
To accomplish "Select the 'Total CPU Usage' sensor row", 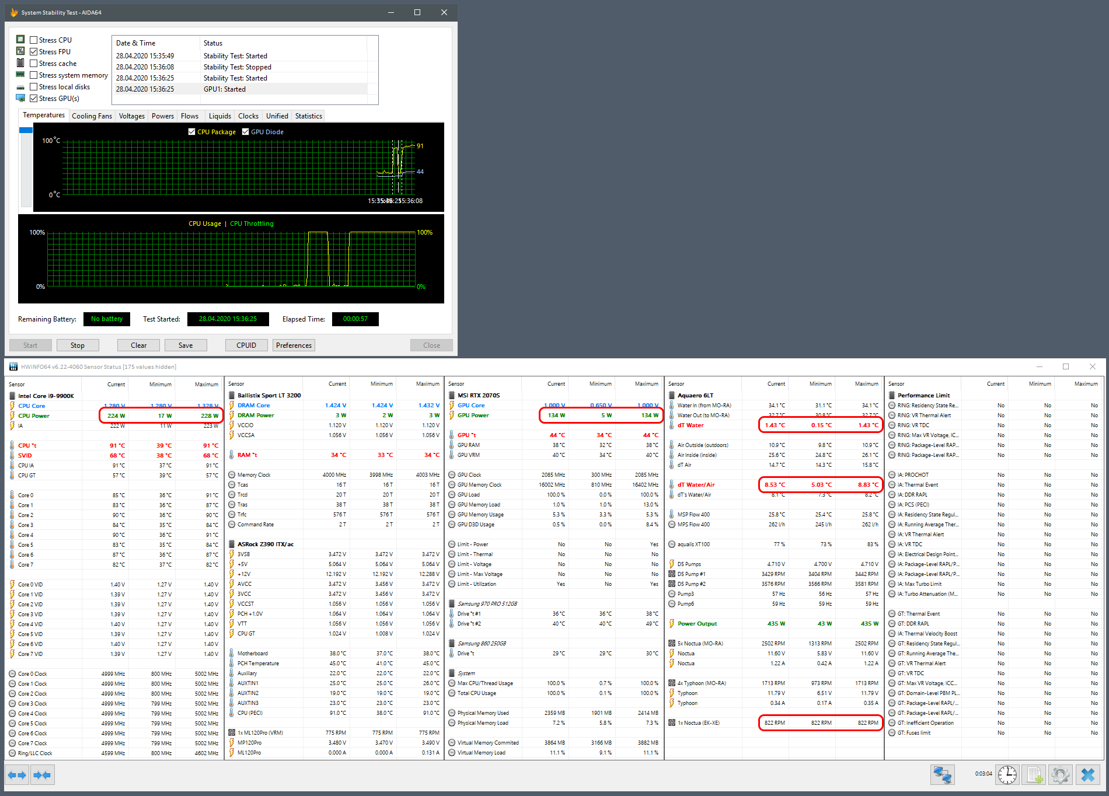I will [554, 693].
